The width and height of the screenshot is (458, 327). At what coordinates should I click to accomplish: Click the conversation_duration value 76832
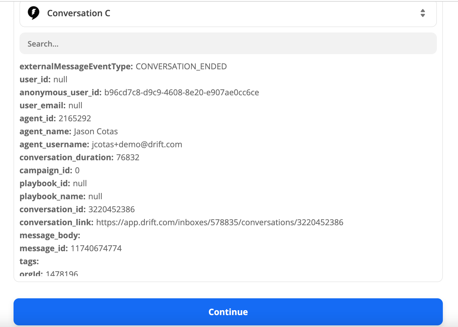point(128,158)
